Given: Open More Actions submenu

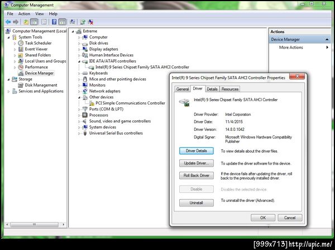Looking at the screenshot, I should (300, 48).
